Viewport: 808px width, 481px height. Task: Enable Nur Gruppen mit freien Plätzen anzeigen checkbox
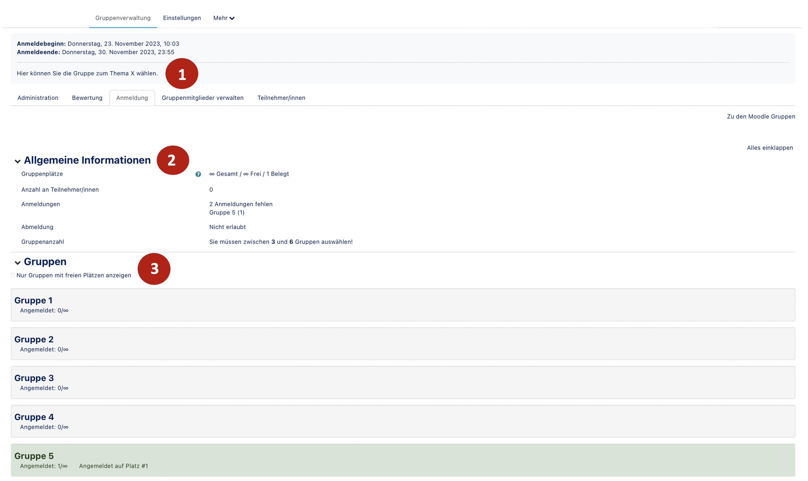(x=12, y=275)
